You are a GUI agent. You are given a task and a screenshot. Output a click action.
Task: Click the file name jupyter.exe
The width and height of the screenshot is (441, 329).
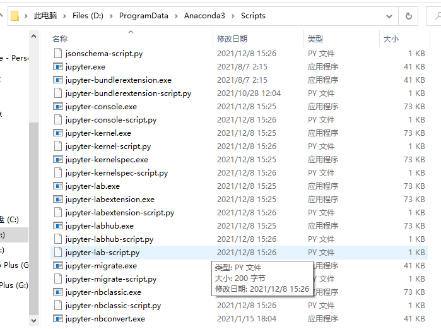tap(85, 67)
